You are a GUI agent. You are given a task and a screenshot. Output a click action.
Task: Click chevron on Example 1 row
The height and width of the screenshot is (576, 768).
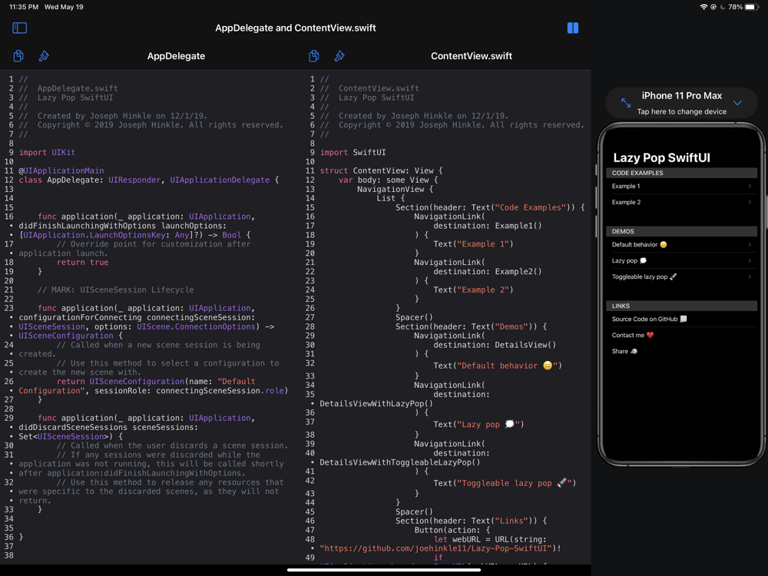(750, 186)
